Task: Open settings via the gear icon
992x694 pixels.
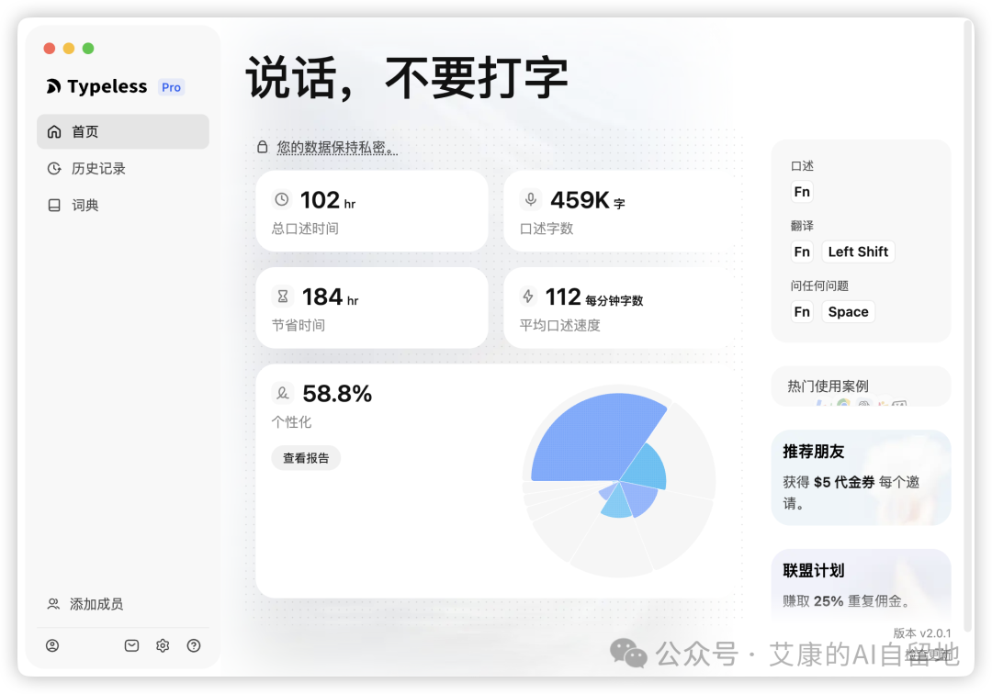Action: click(163, 645)
